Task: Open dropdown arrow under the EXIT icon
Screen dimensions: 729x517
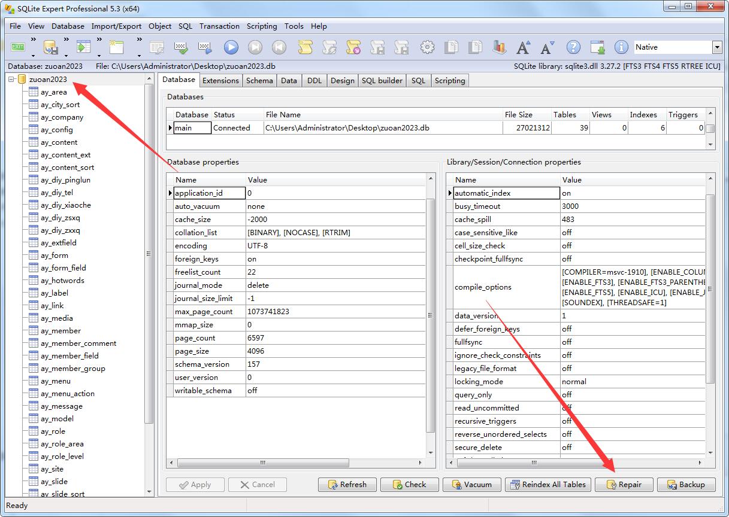Action: click(x=32, y=56)
